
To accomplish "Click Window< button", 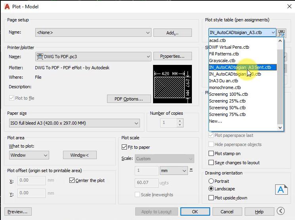I will [80, 155].
